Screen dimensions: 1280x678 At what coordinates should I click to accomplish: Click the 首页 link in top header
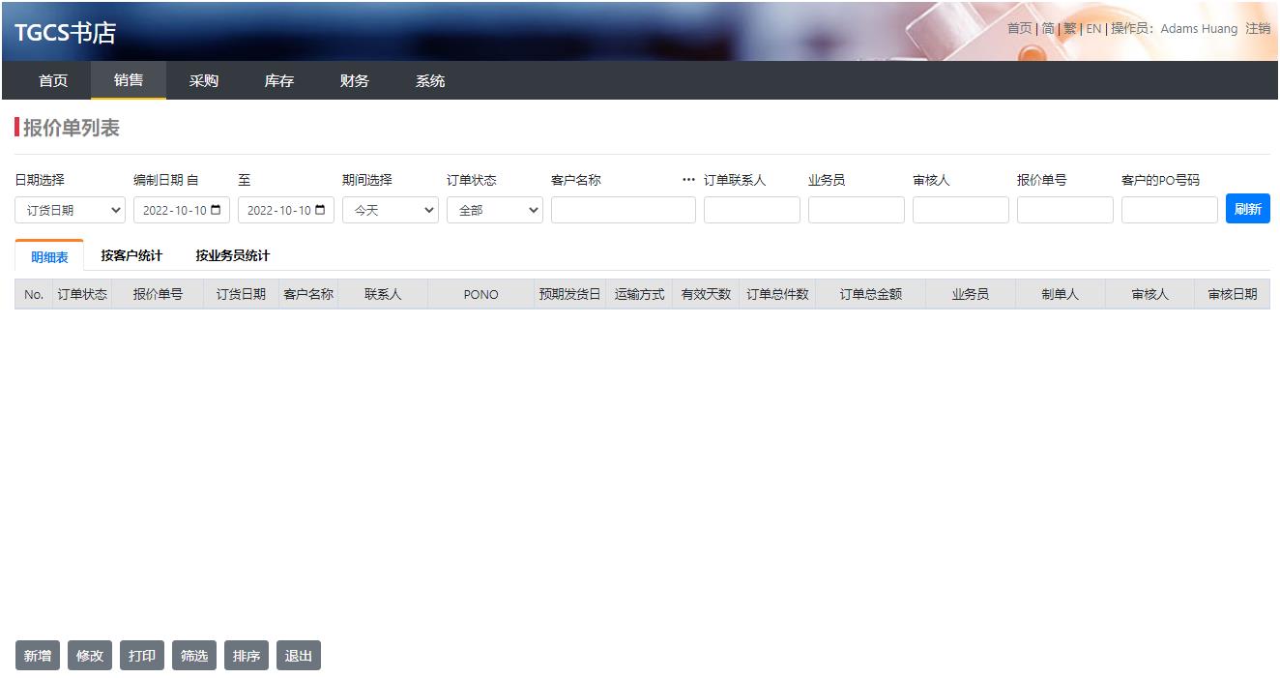click(1020, 29)
